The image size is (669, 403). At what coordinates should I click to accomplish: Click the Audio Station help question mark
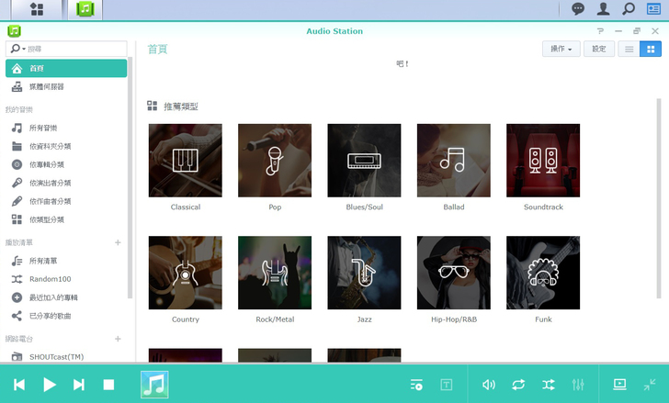(600, 31)
